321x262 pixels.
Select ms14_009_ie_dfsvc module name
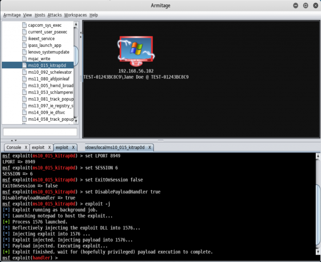[x=46, y=112]
